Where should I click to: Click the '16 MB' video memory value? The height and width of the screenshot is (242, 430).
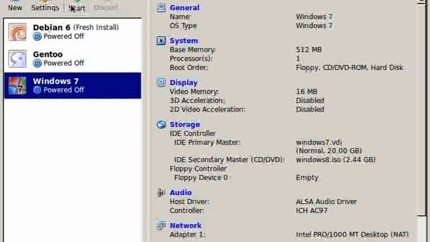306,91
